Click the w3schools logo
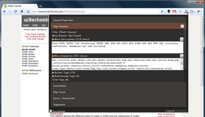The height and width of the screenshot is (117, 205). pos(36,20)
